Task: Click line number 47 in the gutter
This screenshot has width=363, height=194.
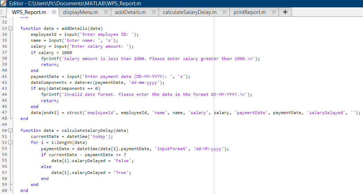Action: 5,113
